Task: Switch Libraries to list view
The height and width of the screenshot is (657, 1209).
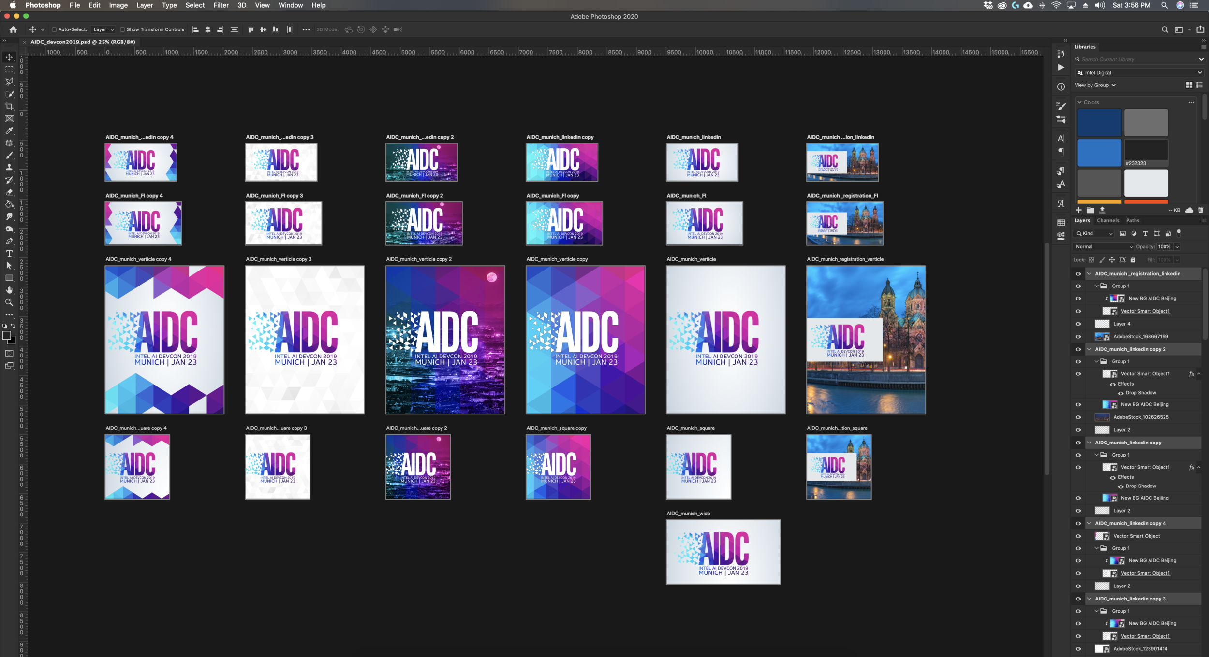Action: [1199, 85]
